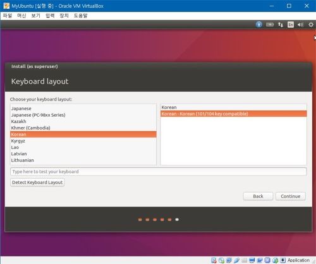This screenshot has width=316, height=264.
Task: Select Latvian in the layout list
Action: coord(83,153)
